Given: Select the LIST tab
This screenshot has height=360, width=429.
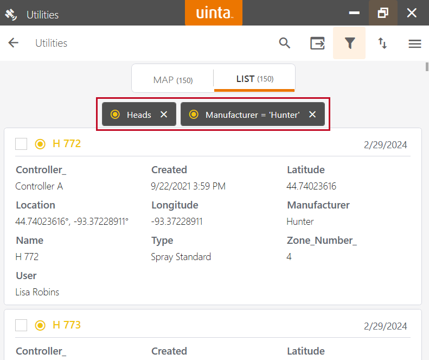Looking at the screenshot, I should 254,79.
